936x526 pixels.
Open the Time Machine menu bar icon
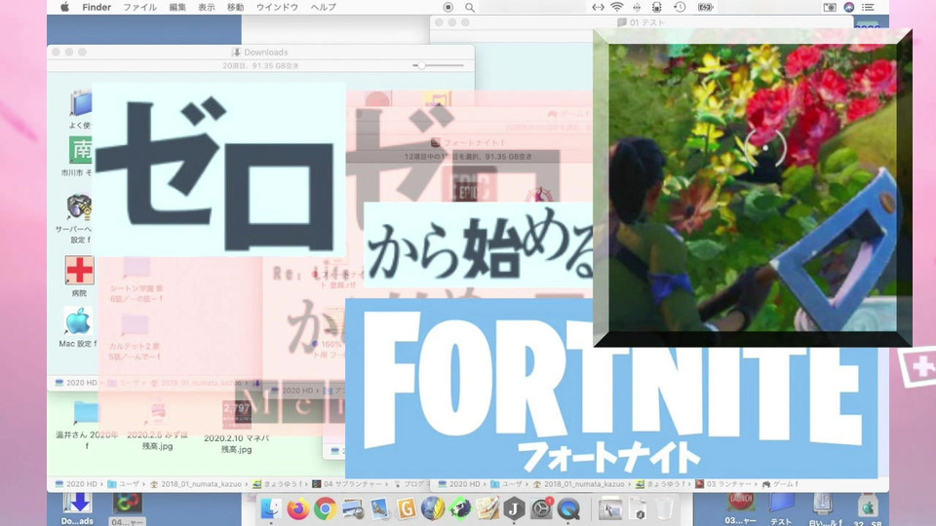[x=680, y=7]
